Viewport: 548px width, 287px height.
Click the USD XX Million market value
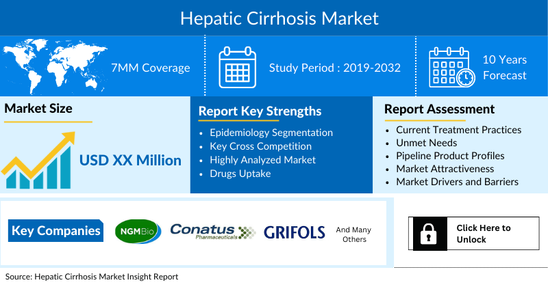point(130,161)
